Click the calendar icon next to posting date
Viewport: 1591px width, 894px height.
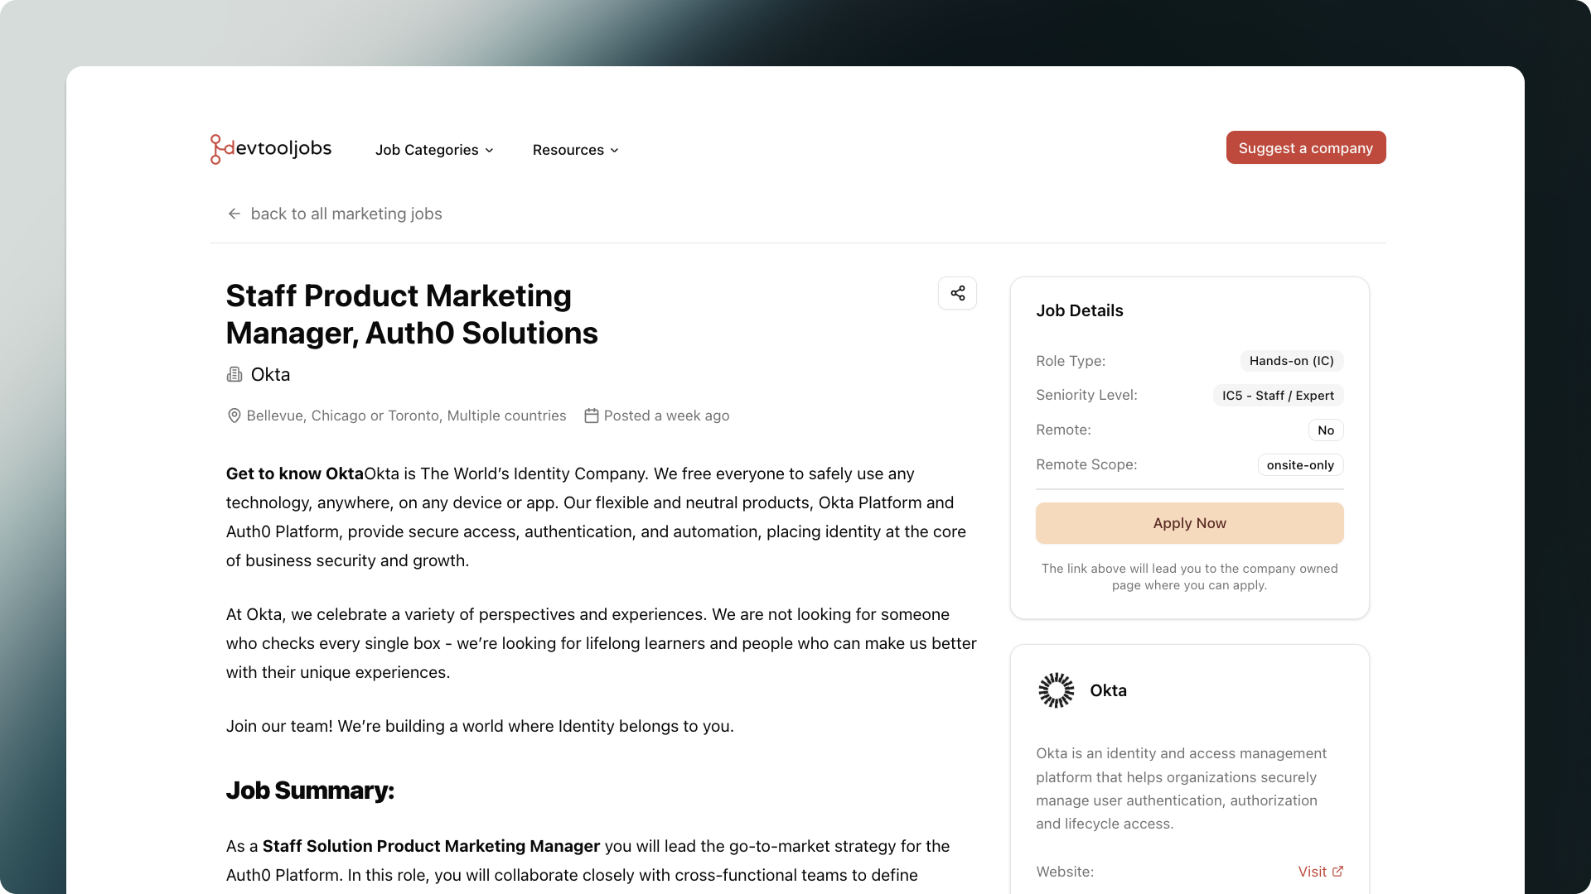[591, 416]
